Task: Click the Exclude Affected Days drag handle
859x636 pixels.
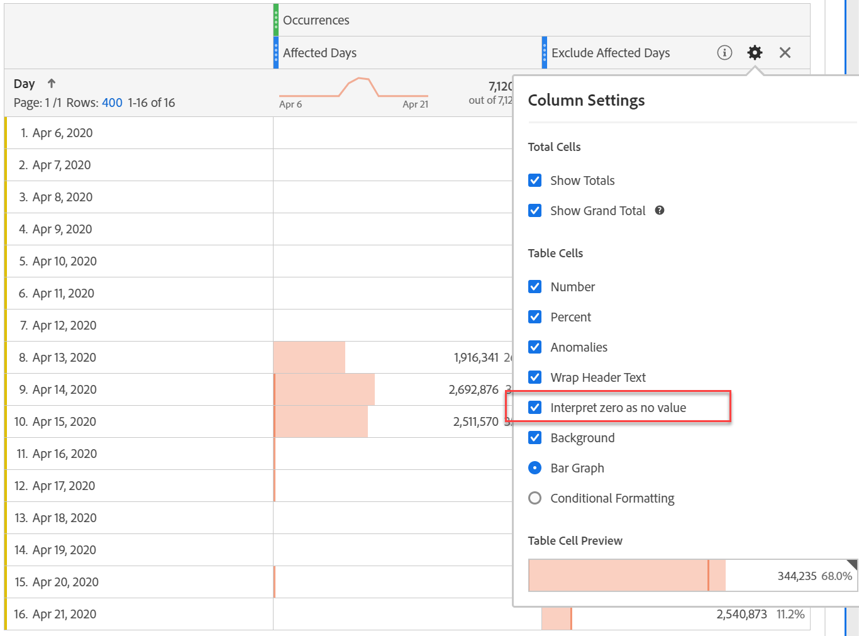Action: pyautogui.click(x=545, y=53)
